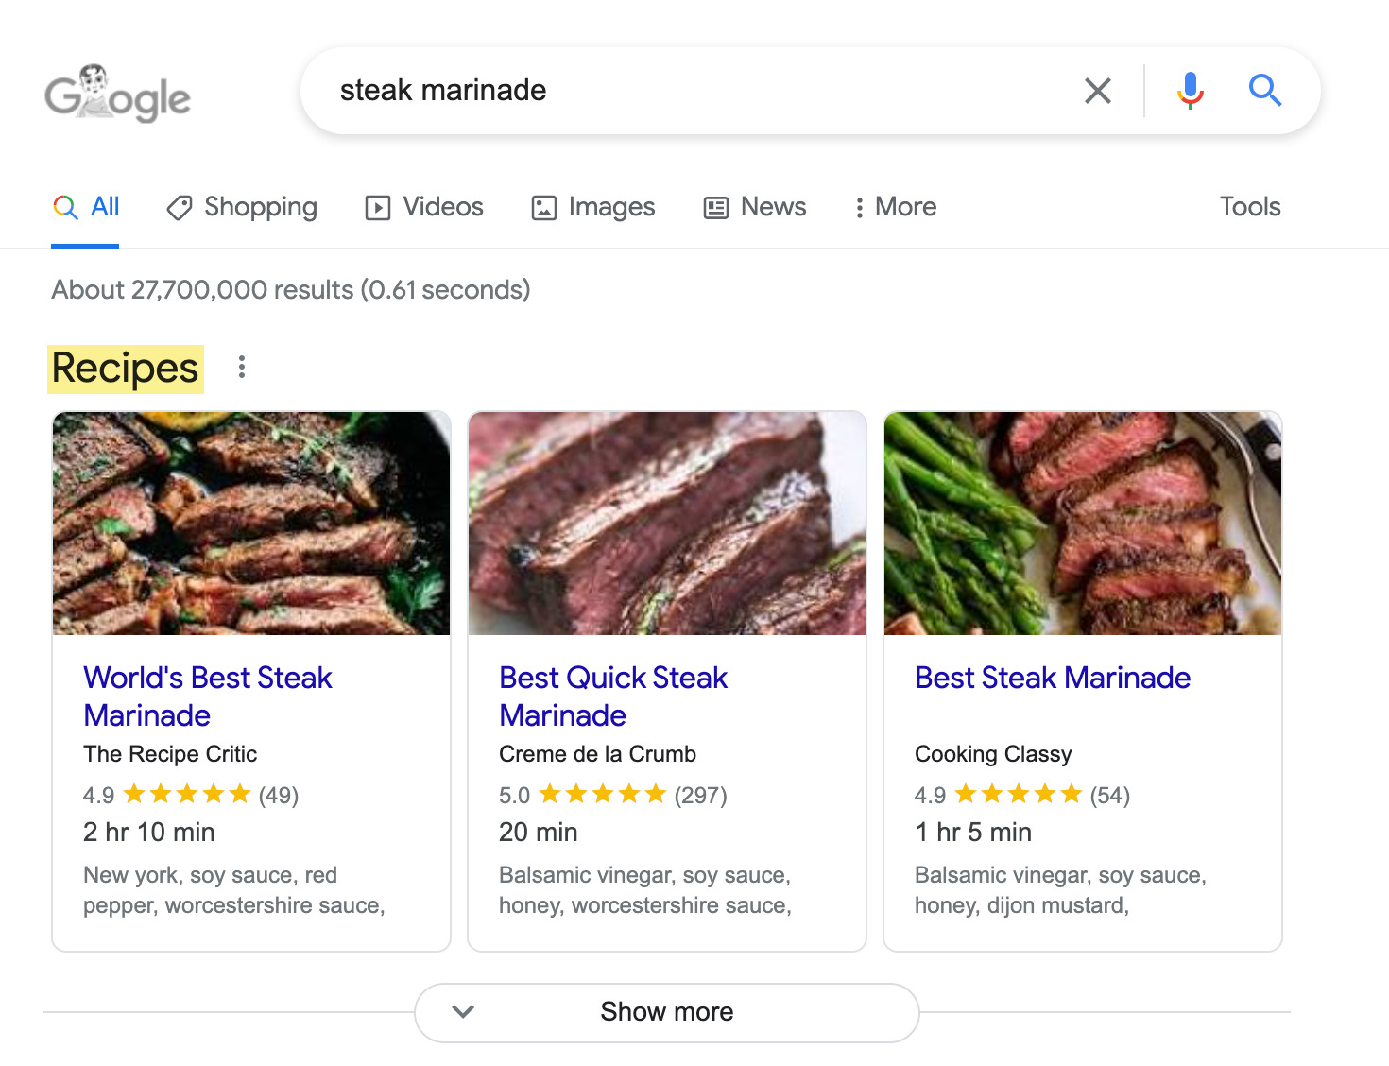1389x1066 pixels.
Task: Click the Google logo
Action: 117,94
